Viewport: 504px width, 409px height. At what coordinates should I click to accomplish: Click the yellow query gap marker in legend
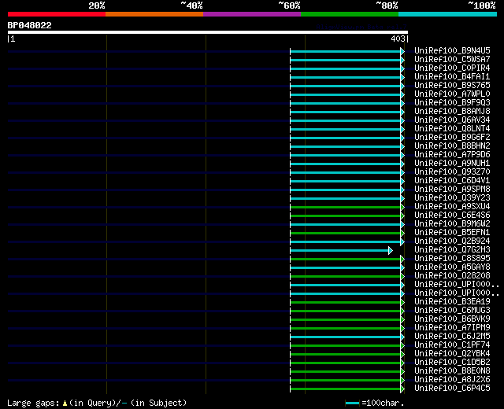(x=65, y=403)
